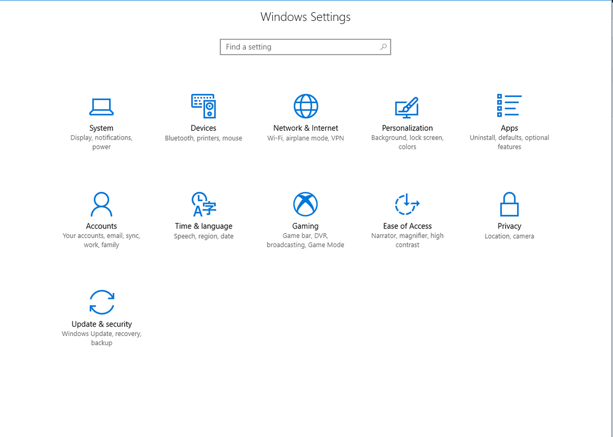
Task: Open Network & Internet globe icon
Action: (305, 106)
